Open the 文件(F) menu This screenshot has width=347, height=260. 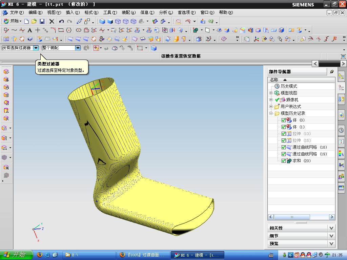(17, 13)
